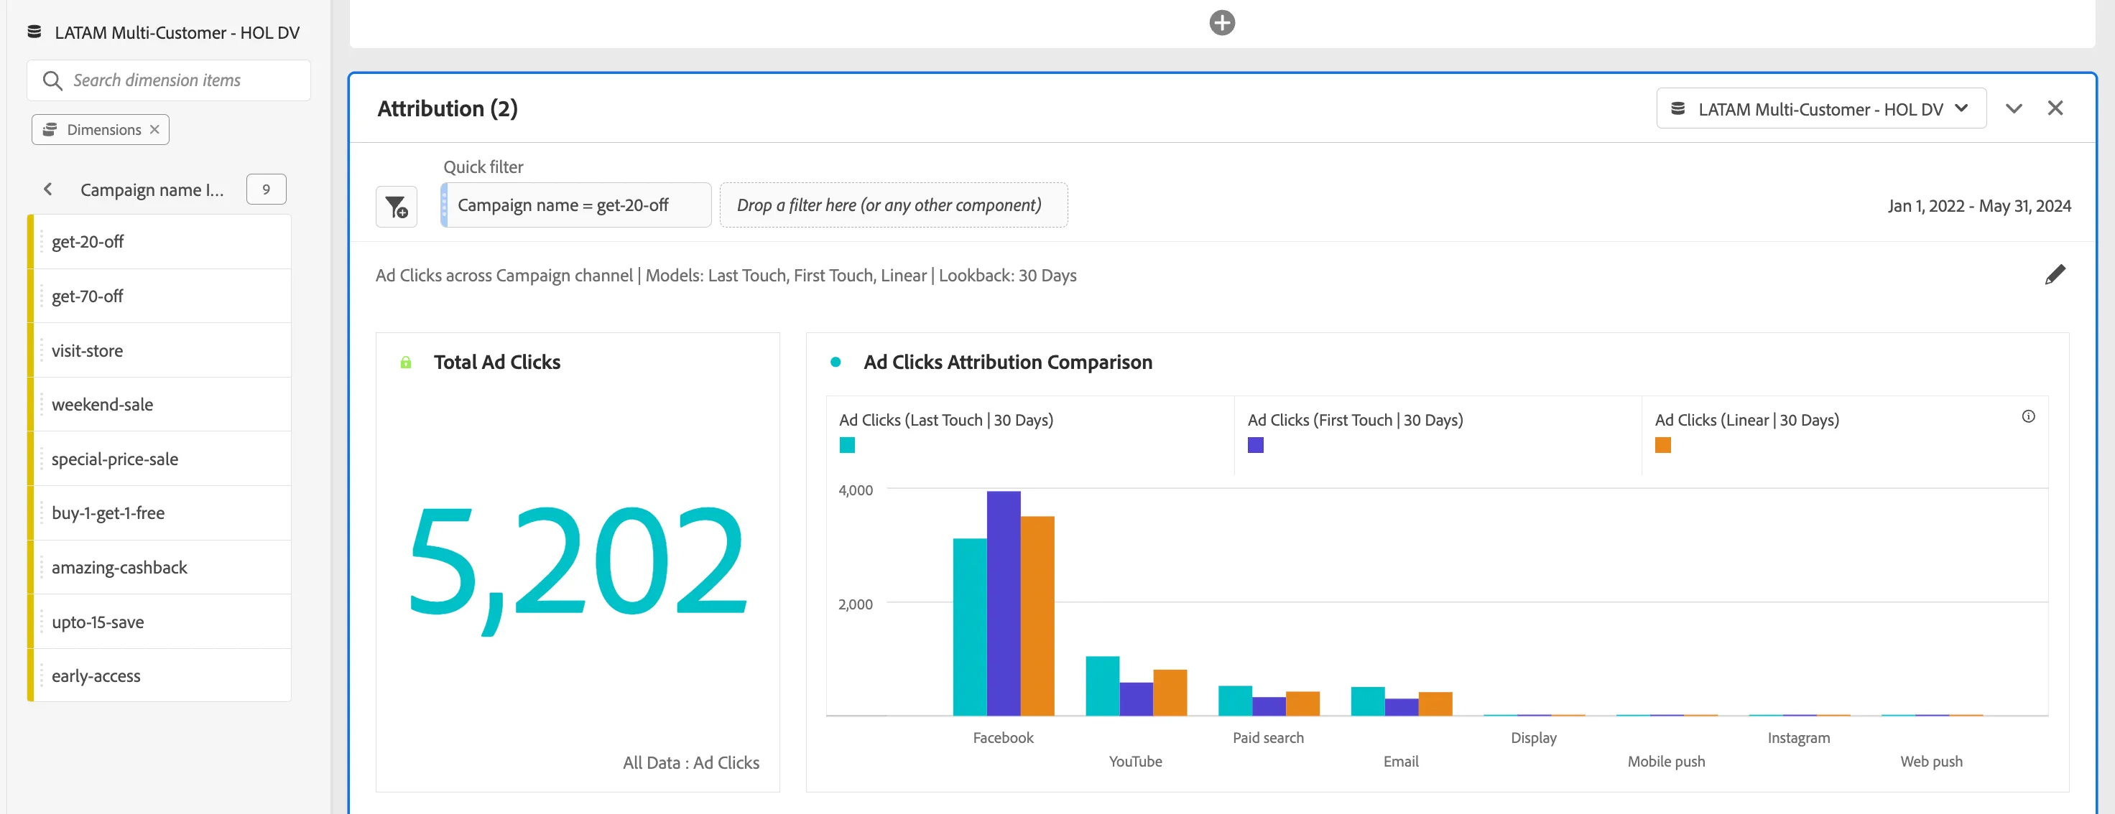Click the Campaign name = get-20-off filter
The image size is (2115, 814).
point(575,205)
